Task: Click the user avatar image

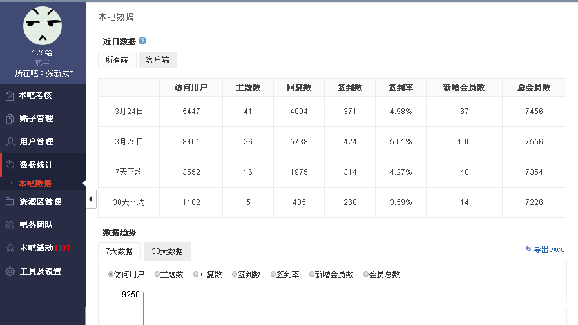Action: (43, 26)
